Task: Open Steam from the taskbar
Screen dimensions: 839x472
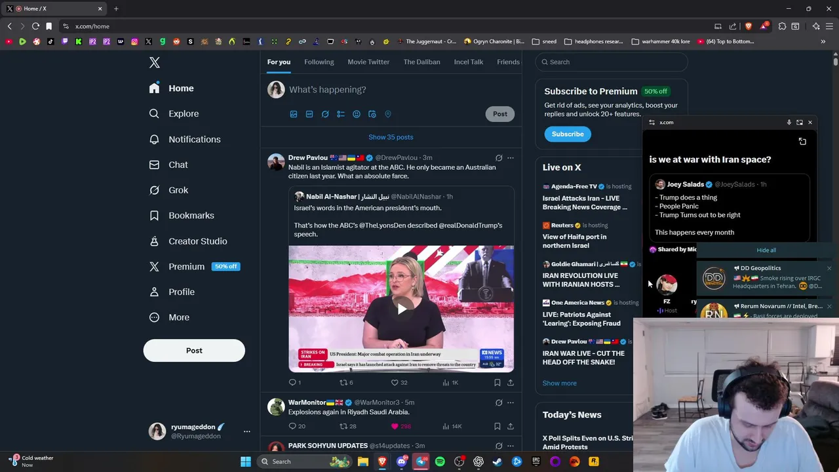Action: (498, 462)
